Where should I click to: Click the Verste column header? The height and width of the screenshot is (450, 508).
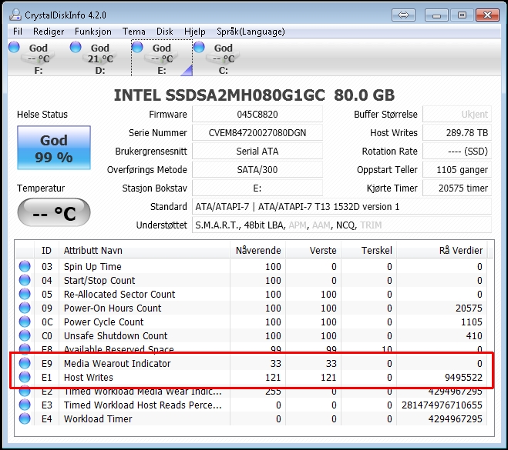click(313, 250)
